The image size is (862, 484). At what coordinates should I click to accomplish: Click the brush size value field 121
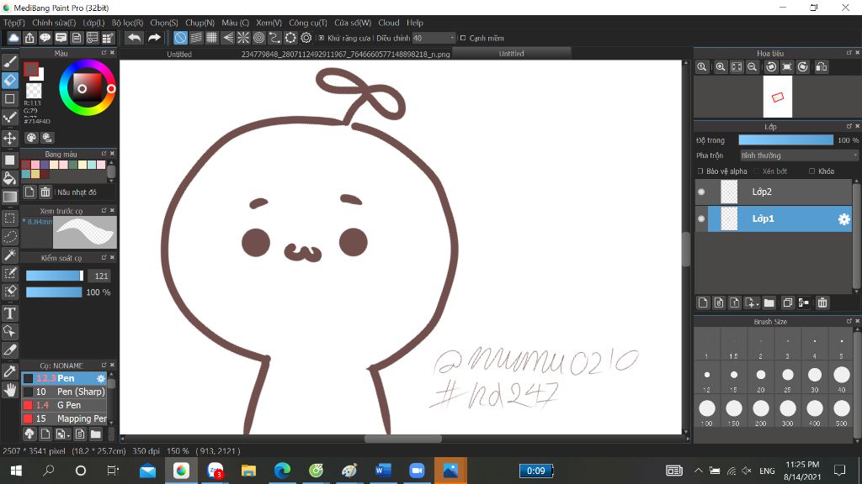pos(101,276)
